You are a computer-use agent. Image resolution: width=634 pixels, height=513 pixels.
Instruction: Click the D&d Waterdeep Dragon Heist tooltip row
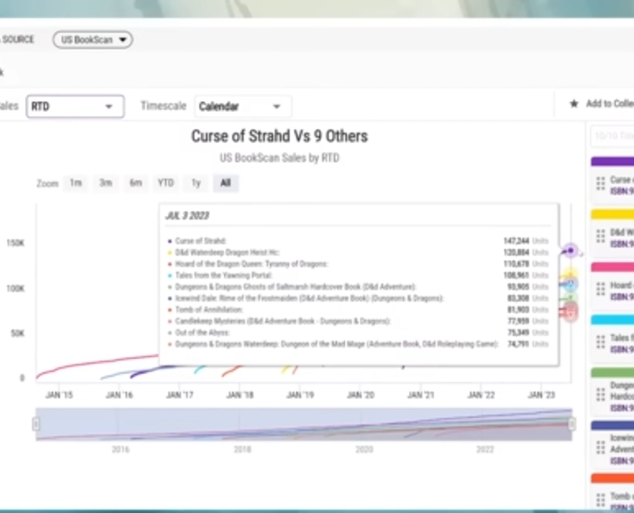tap(358, 252)
